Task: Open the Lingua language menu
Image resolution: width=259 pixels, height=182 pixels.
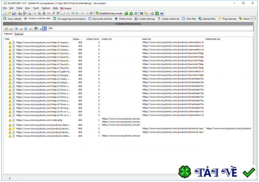Action: pyautogui.click(x=66, y=8)
